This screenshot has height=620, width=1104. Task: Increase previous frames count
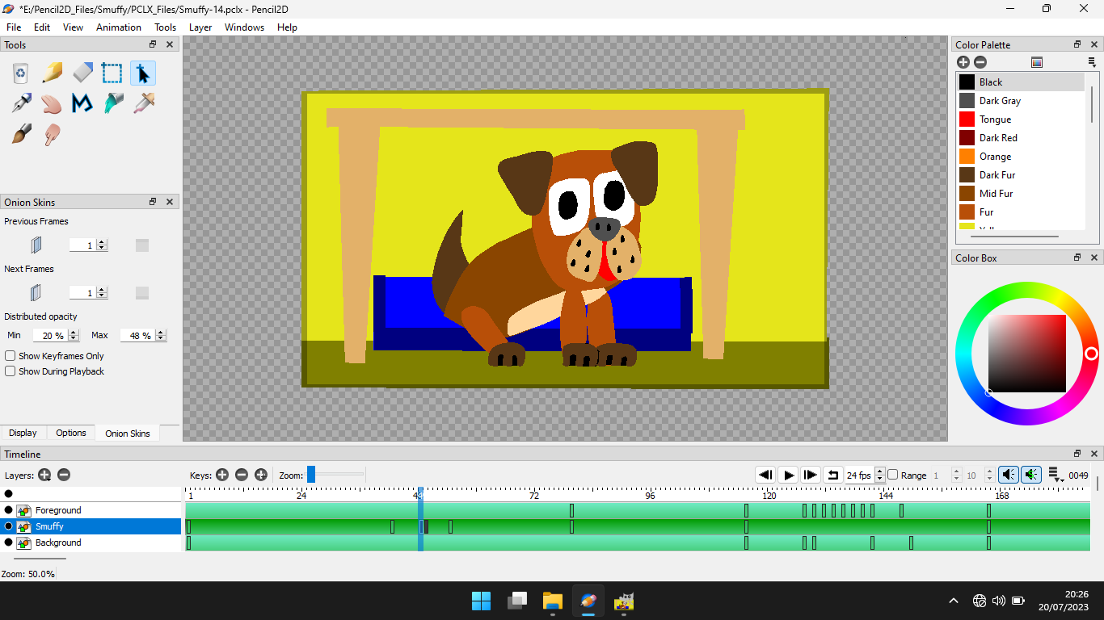point(102,242)
